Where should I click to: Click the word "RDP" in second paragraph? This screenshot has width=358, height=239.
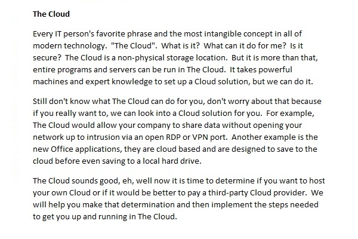click(x=172, y=137)
